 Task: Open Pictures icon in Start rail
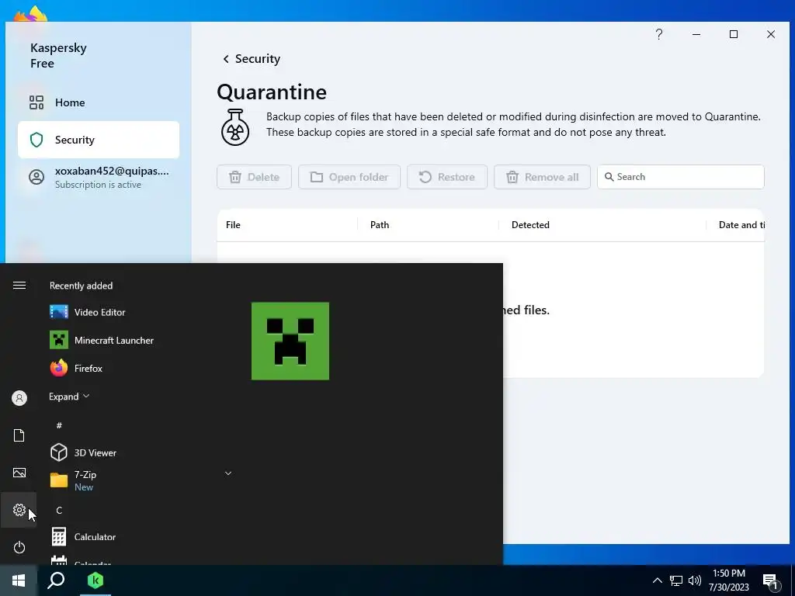[x=19, y=473]
